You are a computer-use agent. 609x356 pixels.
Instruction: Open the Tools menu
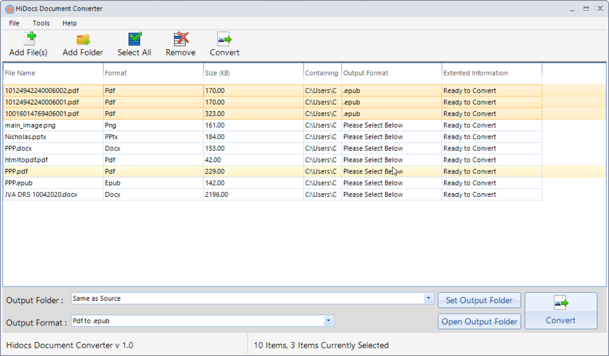click(41, 23)
